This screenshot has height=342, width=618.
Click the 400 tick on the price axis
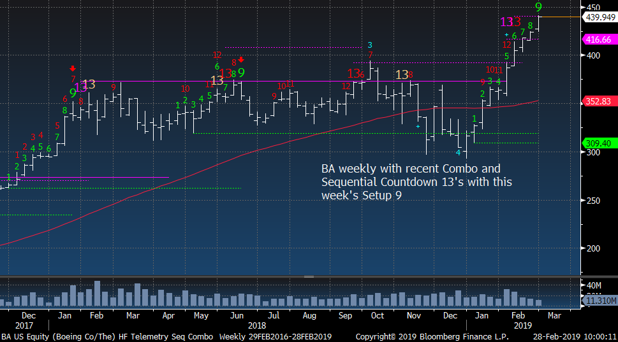[x=593, y=55]
